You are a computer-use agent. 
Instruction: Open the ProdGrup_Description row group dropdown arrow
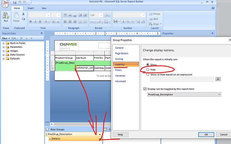click(100, 134)
